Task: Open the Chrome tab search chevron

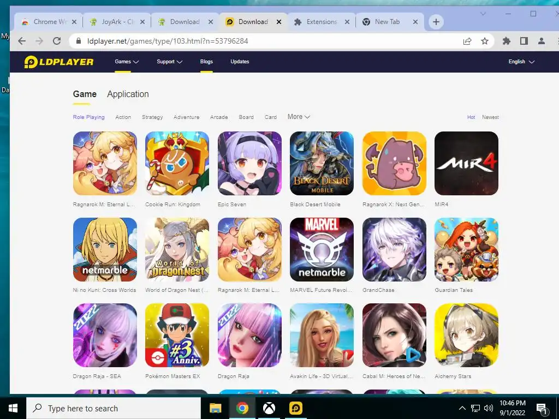Action: click(483, 14)
